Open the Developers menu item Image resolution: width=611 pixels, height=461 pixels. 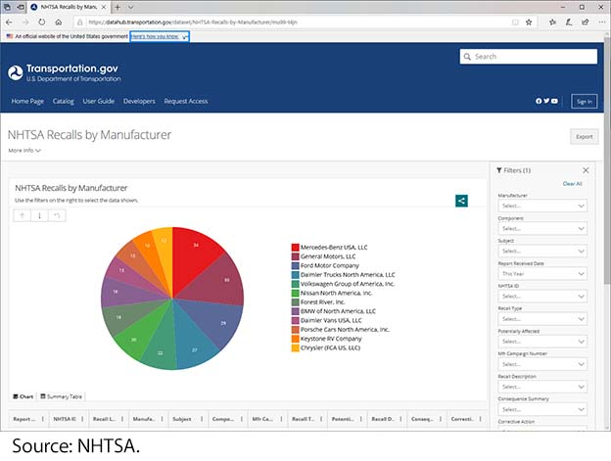[x=139, y=101]
